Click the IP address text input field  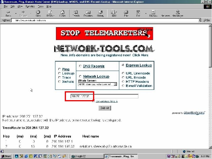click(104, 96)
